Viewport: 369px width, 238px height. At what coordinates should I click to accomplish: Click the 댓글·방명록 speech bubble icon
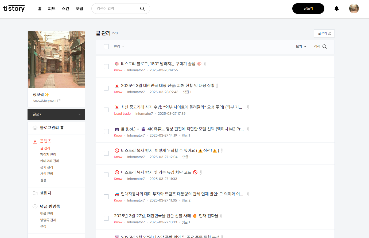(x=35, y=207)
